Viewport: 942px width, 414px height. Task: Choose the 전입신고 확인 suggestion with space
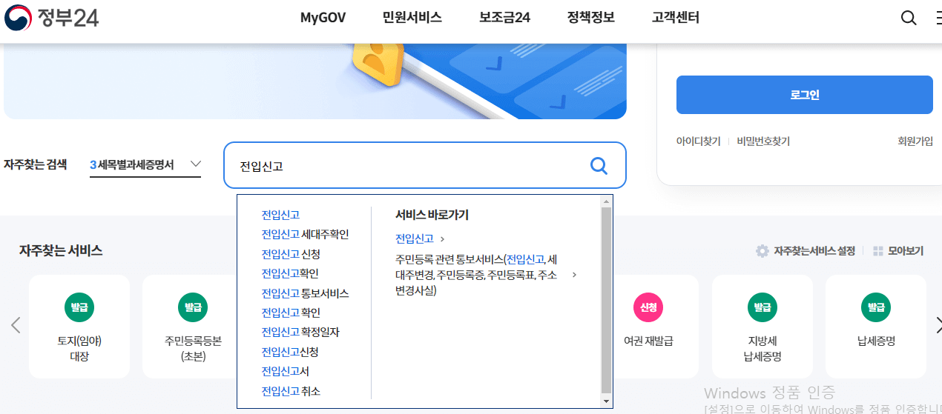pos(291,313)
